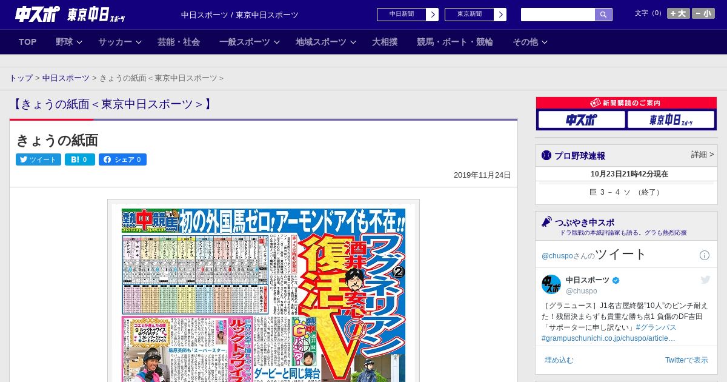Expand the その他 menu dropdown
The height and width of the screenshot is (382, 727).
(x=530, y=42)
